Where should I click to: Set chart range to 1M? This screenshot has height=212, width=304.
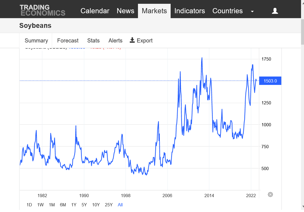coord(52,205)
